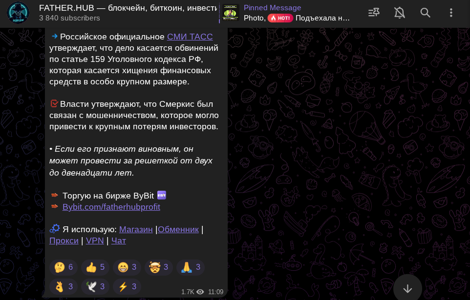The height and width of the screenshot is (300, 470).
Task: Add the praying hands reaction
Action: point(191,267)
